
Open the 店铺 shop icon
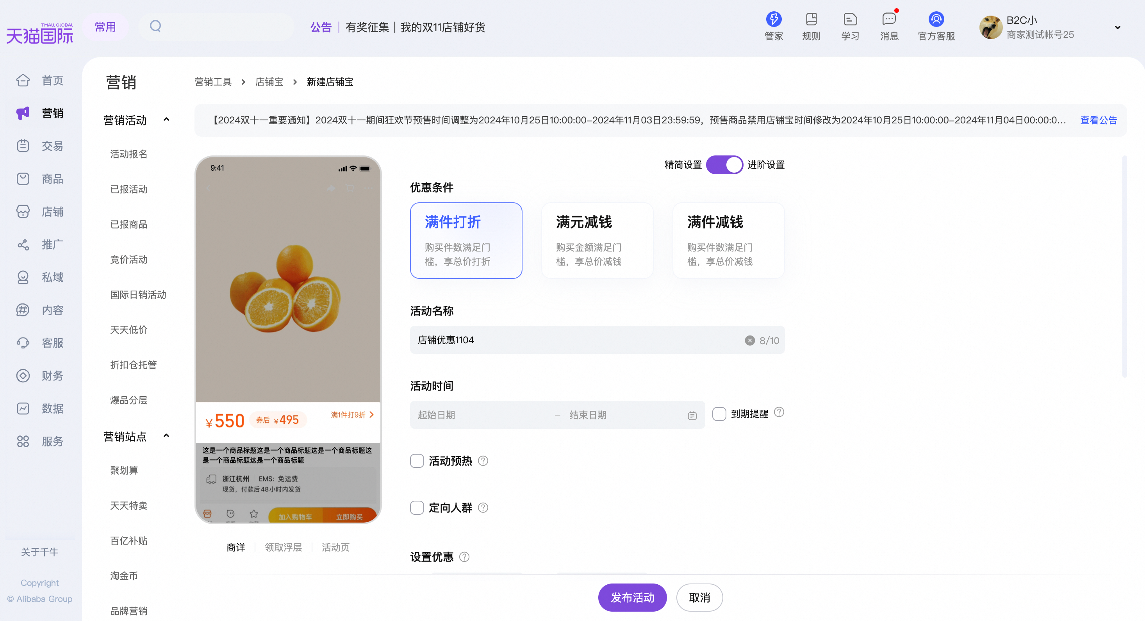pyautogui.click(x=23, y=212)
